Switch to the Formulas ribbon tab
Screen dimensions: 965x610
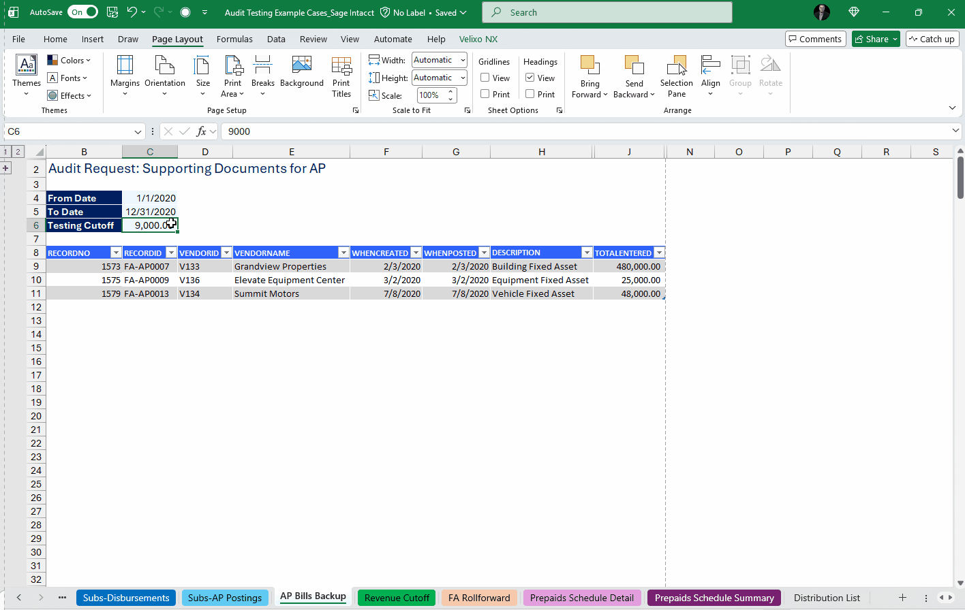click(x=234, y=39)
